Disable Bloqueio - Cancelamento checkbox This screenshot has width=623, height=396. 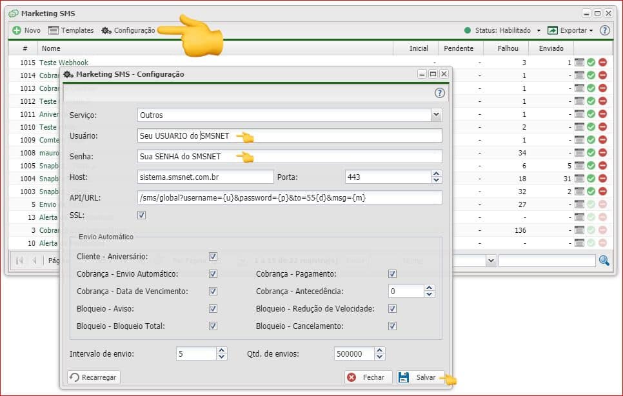pyautogui.click(x=392, y=326)
